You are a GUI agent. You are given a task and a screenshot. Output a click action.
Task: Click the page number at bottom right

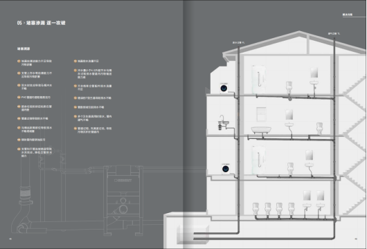[x=356, y=239]
